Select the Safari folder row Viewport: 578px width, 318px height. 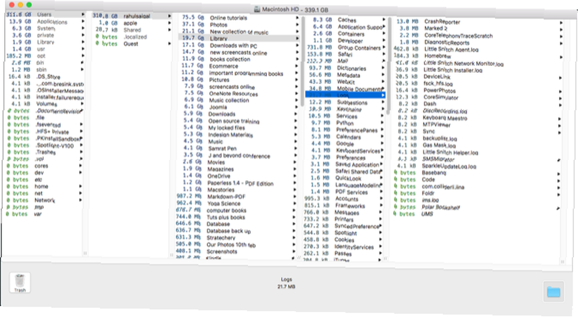pyautogui.click(x=346, y=54)
